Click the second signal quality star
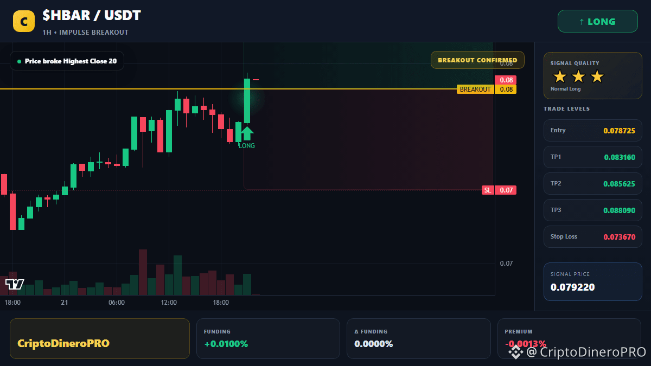The width and height of the screenshot is (651, 366). click(578, 76)
